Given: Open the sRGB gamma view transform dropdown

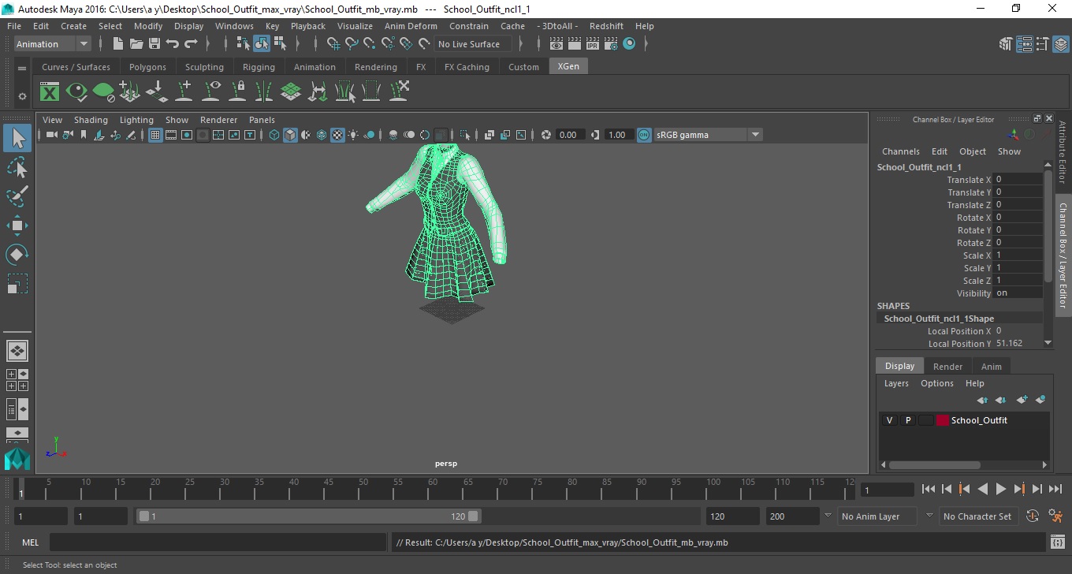Looking at the screenshot, I should (708, 135).
